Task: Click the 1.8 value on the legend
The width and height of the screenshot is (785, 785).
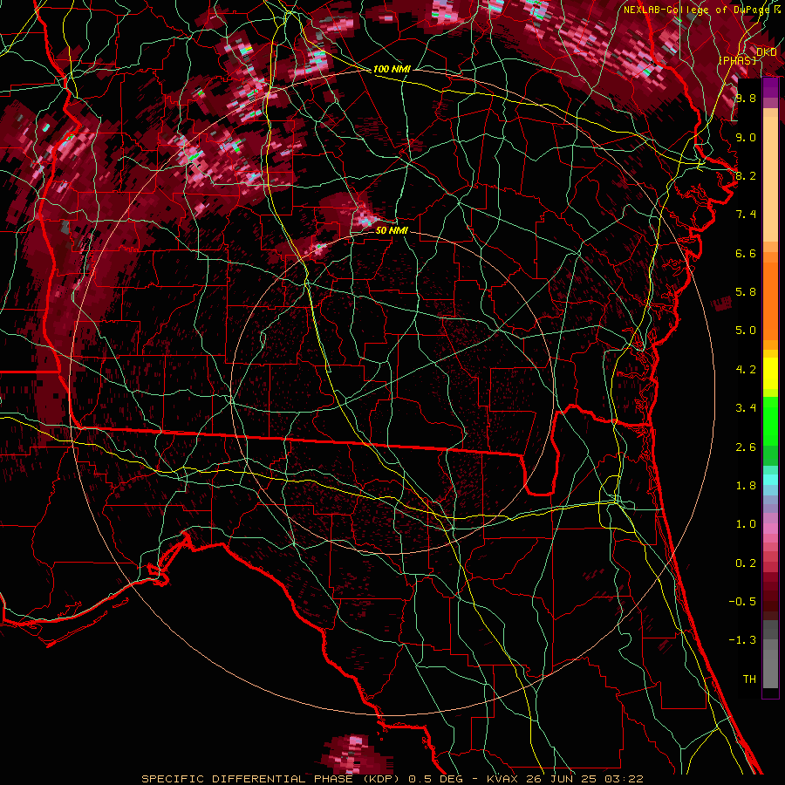Action: pos(746,486)
